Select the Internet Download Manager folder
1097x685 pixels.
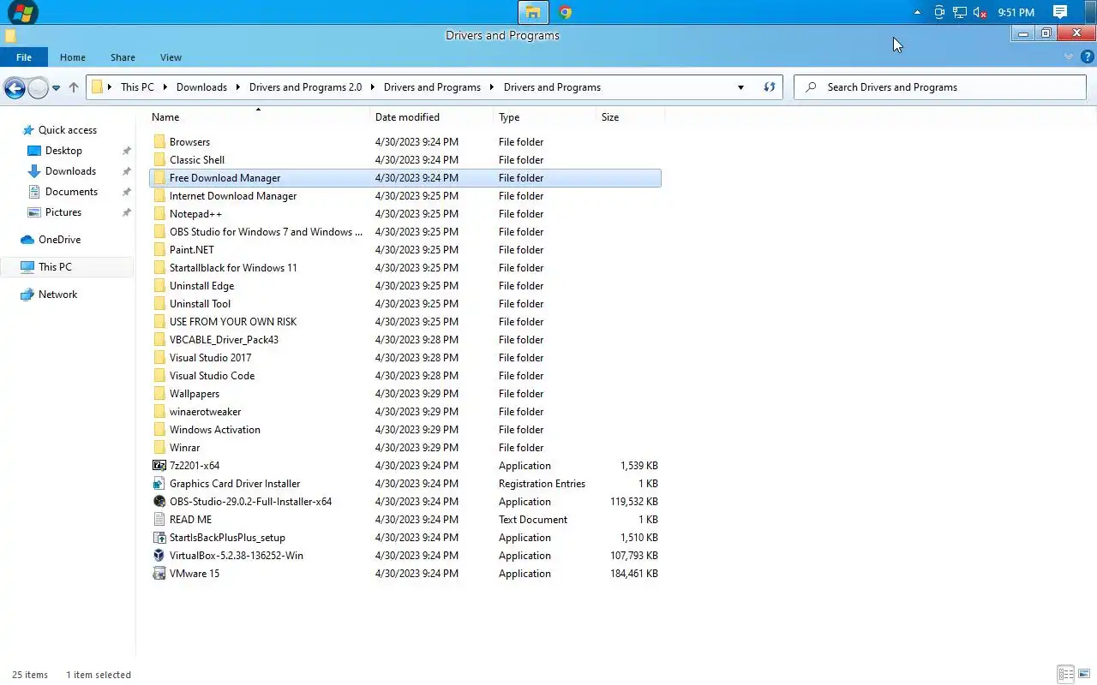pos(233,196)
